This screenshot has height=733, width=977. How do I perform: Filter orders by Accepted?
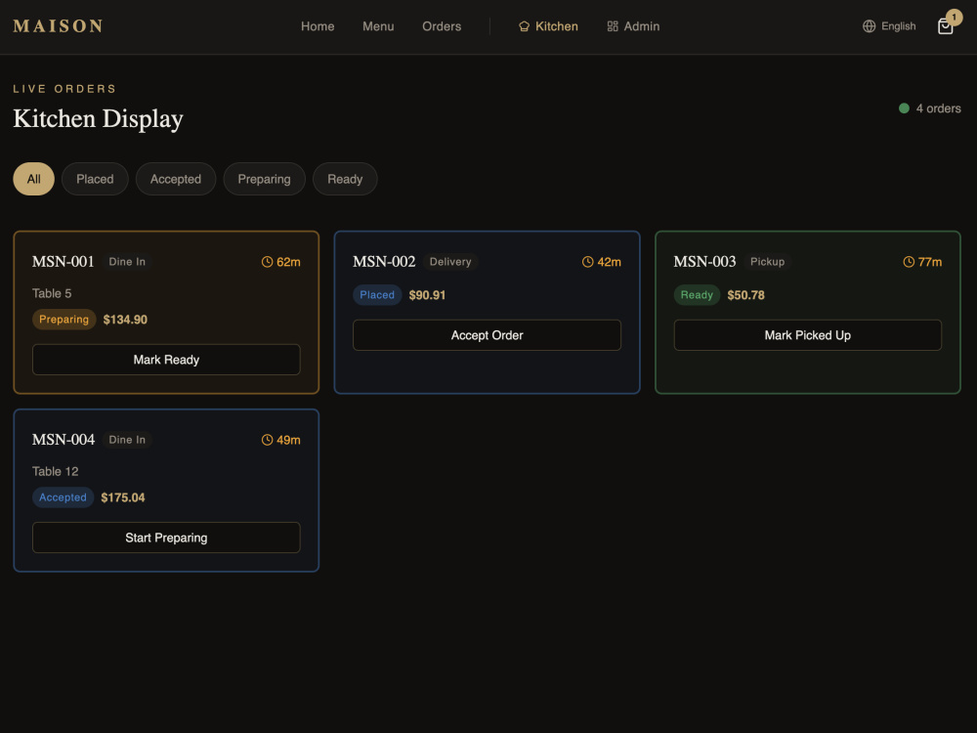point(176,179)
